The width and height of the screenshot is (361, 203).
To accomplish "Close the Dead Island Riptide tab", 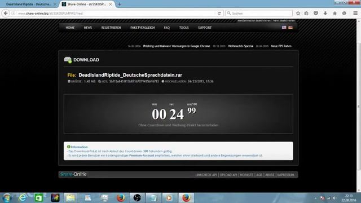I will click(55, 4).
